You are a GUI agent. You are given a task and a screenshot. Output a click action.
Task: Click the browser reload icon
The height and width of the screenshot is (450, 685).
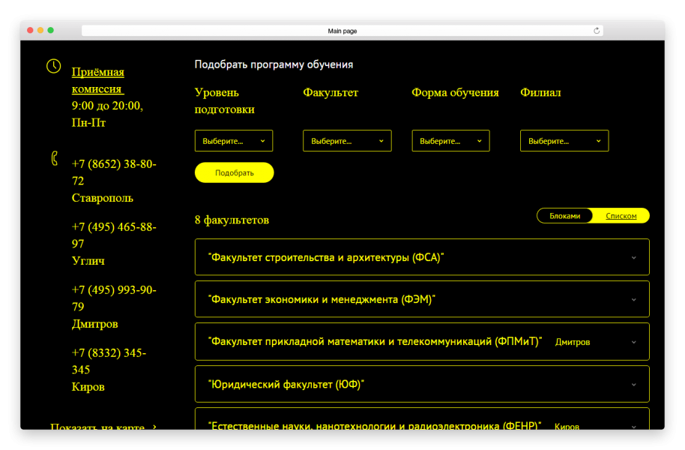[x=597, y=31]
